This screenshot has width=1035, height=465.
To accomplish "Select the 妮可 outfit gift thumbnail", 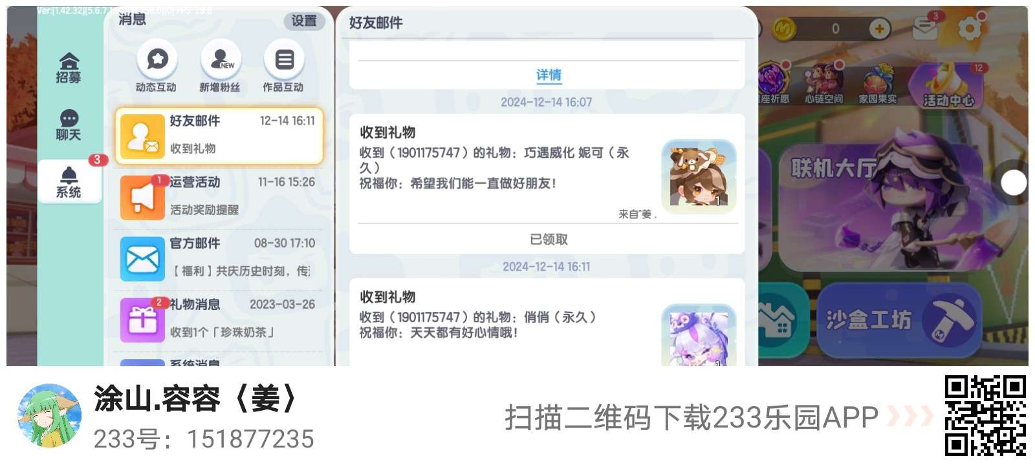I will [699, 176].
